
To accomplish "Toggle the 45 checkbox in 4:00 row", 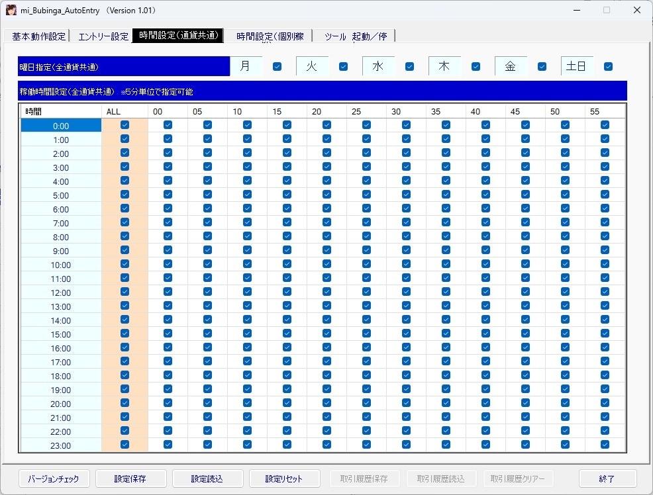I will tap(526, 181).
